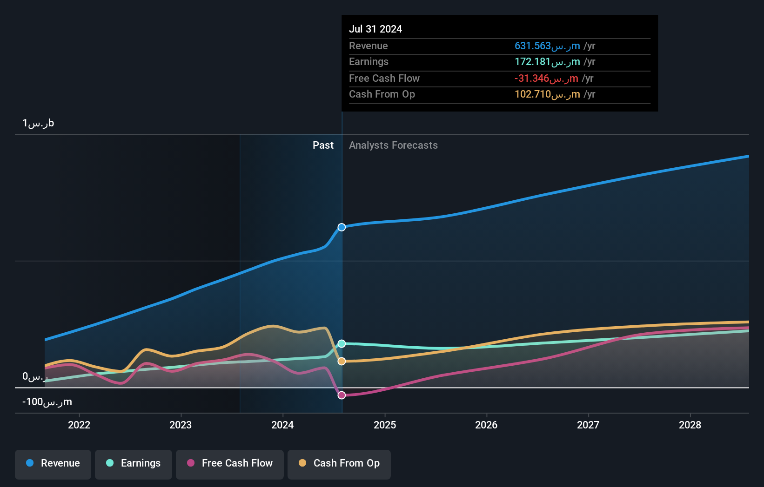Collapse the Past data region
764x487 pixels.
[x=323, y=145]
